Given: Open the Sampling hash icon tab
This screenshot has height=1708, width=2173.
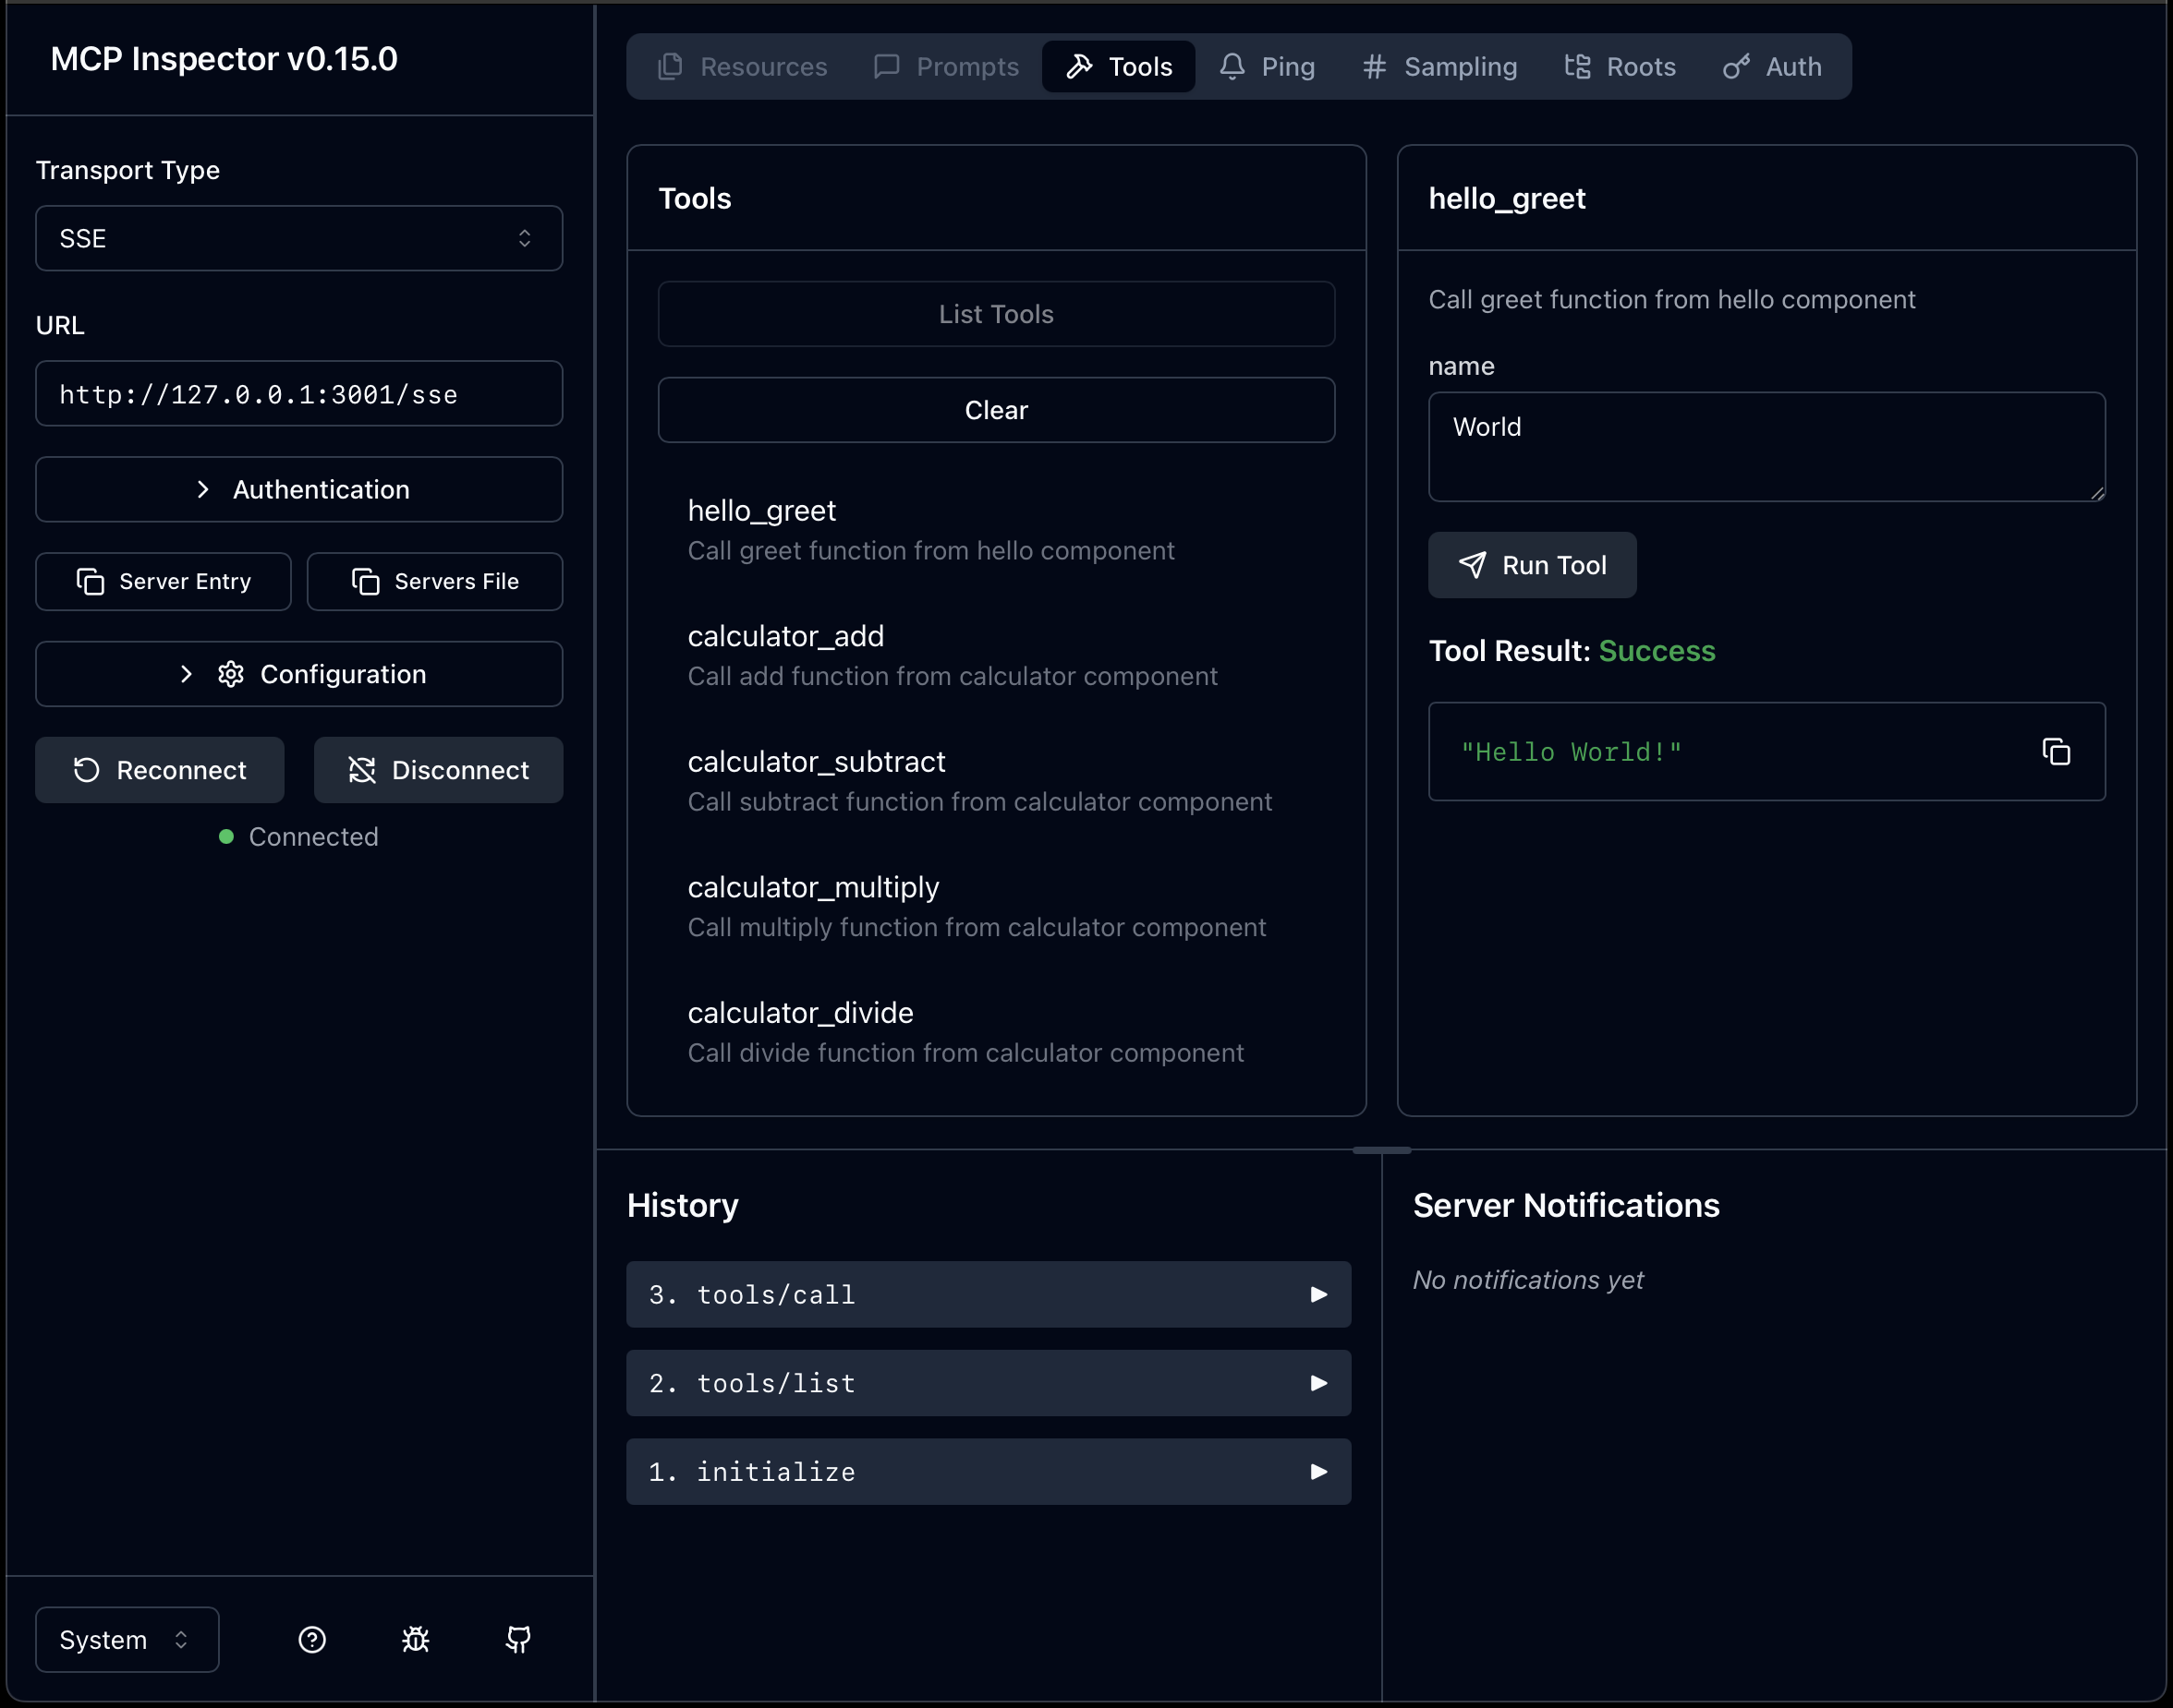Looking at the screenshot, I should click(1374, 66).
